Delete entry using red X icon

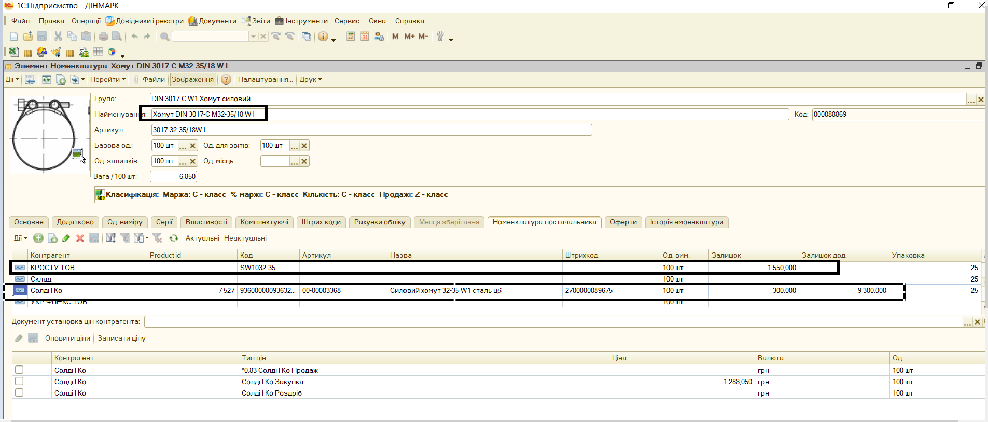(80, 238)
